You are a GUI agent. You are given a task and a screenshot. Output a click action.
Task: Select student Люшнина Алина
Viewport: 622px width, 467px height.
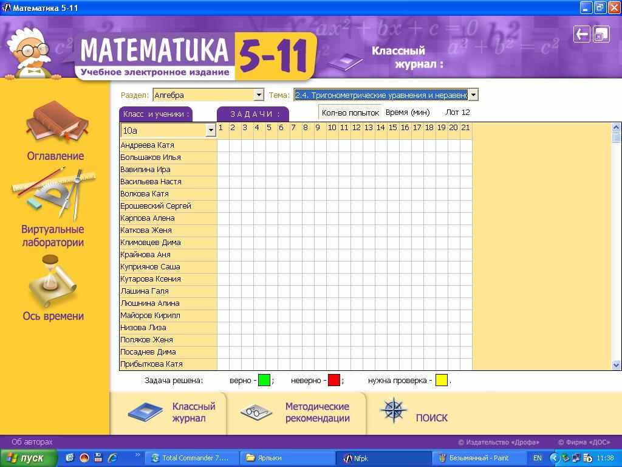click(168, 303)
